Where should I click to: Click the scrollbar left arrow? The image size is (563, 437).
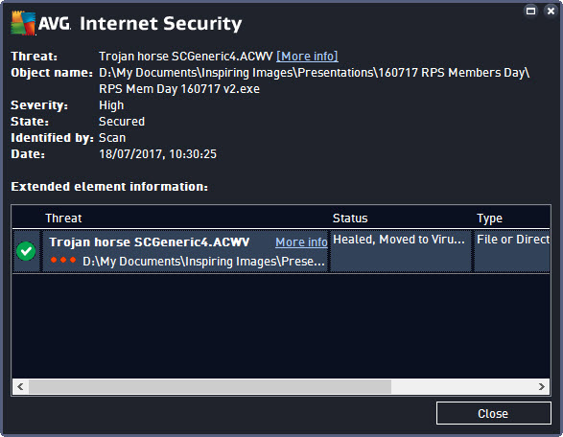(20, 386)
